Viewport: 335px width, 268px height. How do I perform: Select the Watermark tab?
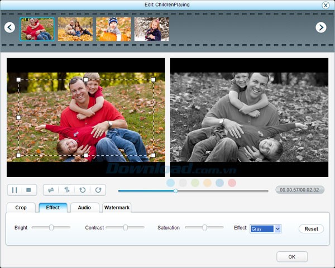click(117, 208)
